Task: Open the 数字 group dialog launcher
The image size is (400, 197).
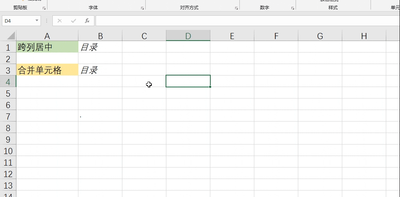Action: click(293, 8)
